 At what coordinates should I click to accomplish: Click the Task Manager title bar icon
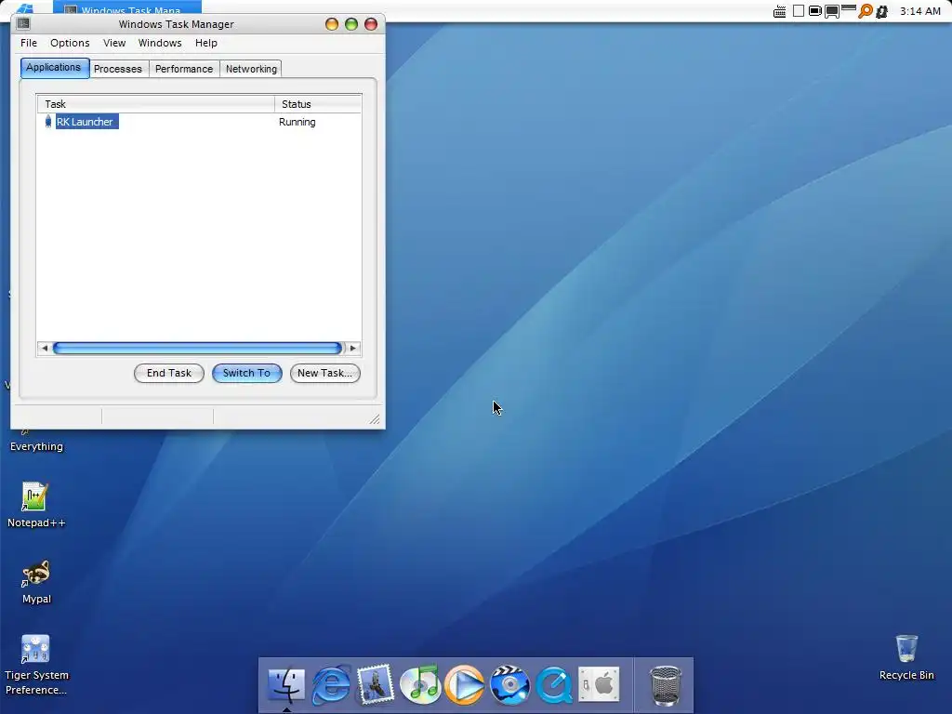(x=23, y=23)
